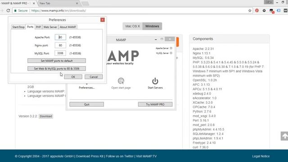This screenshot has height=162, width=288.
Task: Click the 'xdebug 2.4.0' component text
Action: click(202, 94)
